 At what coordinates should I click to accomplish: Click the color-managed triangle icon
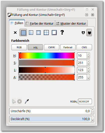click(14, 101)
